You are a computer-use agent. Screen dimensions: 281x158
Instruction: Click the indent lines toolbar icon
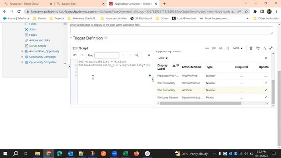coord(214,48)
